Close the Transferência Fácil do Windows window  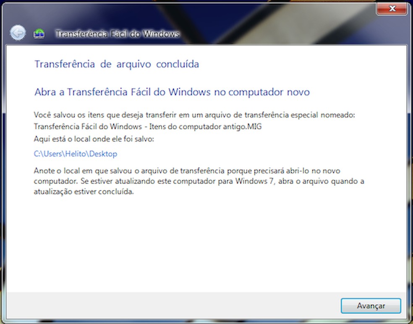coord(392,9)
